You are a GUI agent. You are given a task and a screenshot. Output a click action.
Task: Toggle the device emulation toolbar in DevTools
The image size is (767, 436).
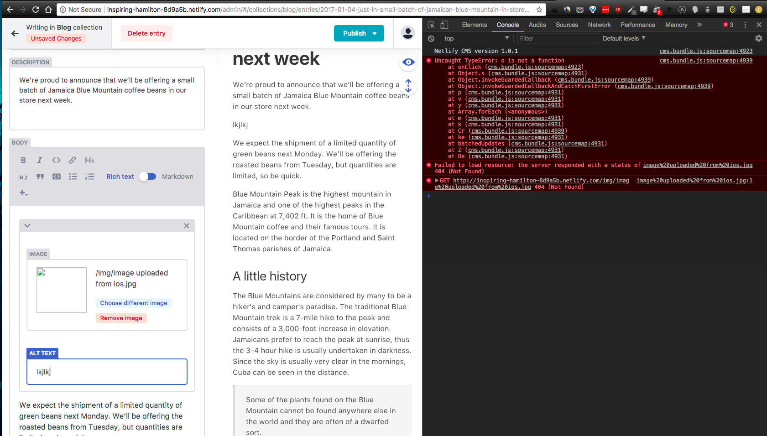(x=444, y=25)
